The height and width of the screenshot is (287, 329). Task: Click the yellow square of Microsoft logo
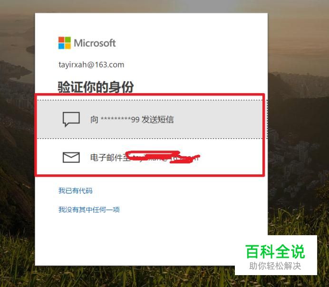68,46
